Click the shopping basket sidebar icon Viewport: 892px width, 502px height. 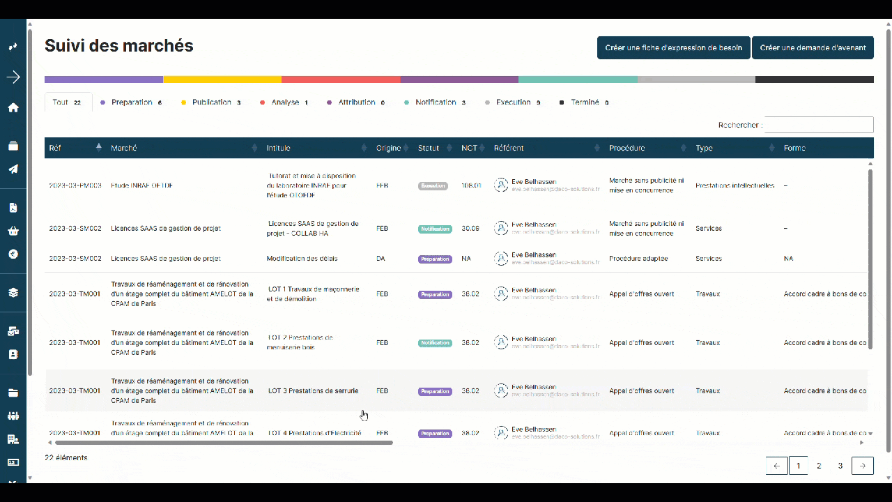click(13, 231)
